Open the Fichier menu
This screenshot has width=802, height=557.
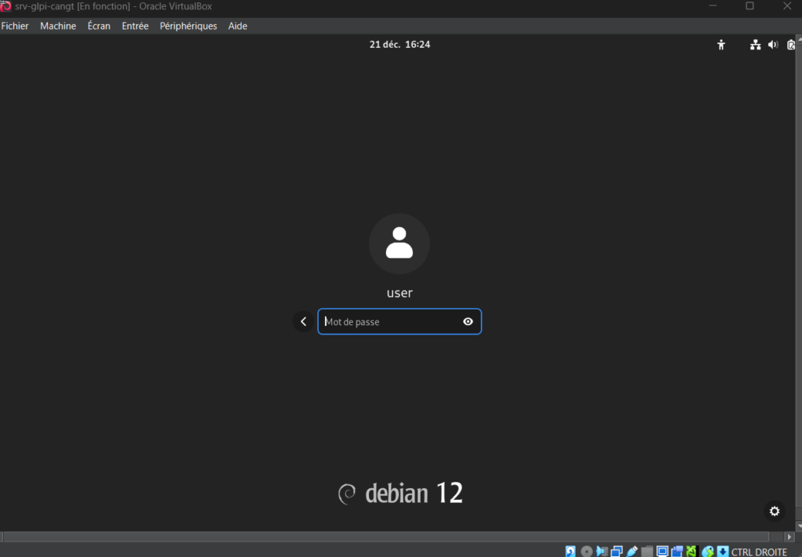(15, 26)
